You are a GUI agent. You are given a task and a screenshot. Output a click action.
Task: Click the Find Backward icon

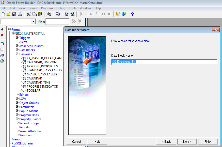[x=80, y=21]
